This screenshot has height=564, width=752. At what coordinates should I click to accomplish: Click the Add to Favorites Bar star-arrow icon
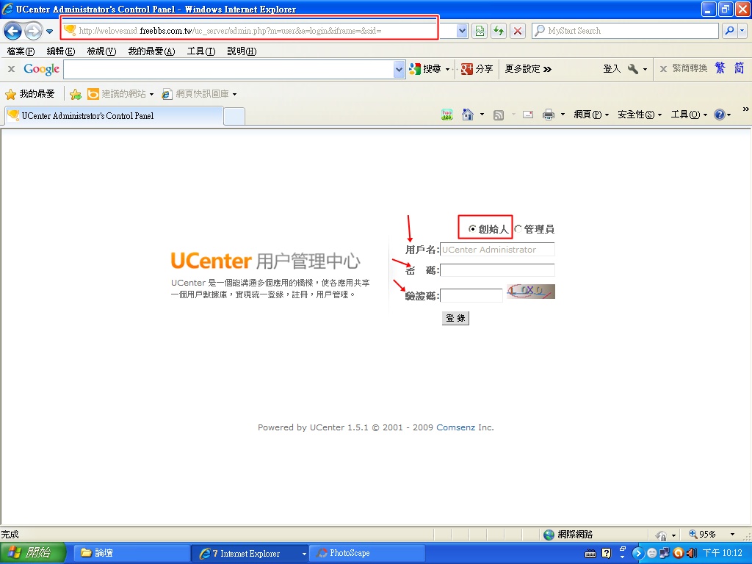click(x=75, y=94)
